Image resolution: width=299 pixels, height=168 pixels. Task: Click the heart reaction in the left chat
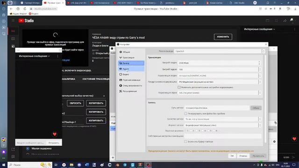[55, 134]
